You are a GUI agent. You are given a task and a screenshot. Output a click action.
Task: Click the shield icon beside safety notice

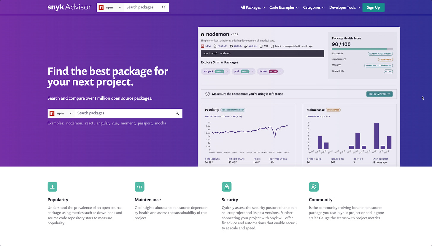pyautogui.click(x=208, y=94)
